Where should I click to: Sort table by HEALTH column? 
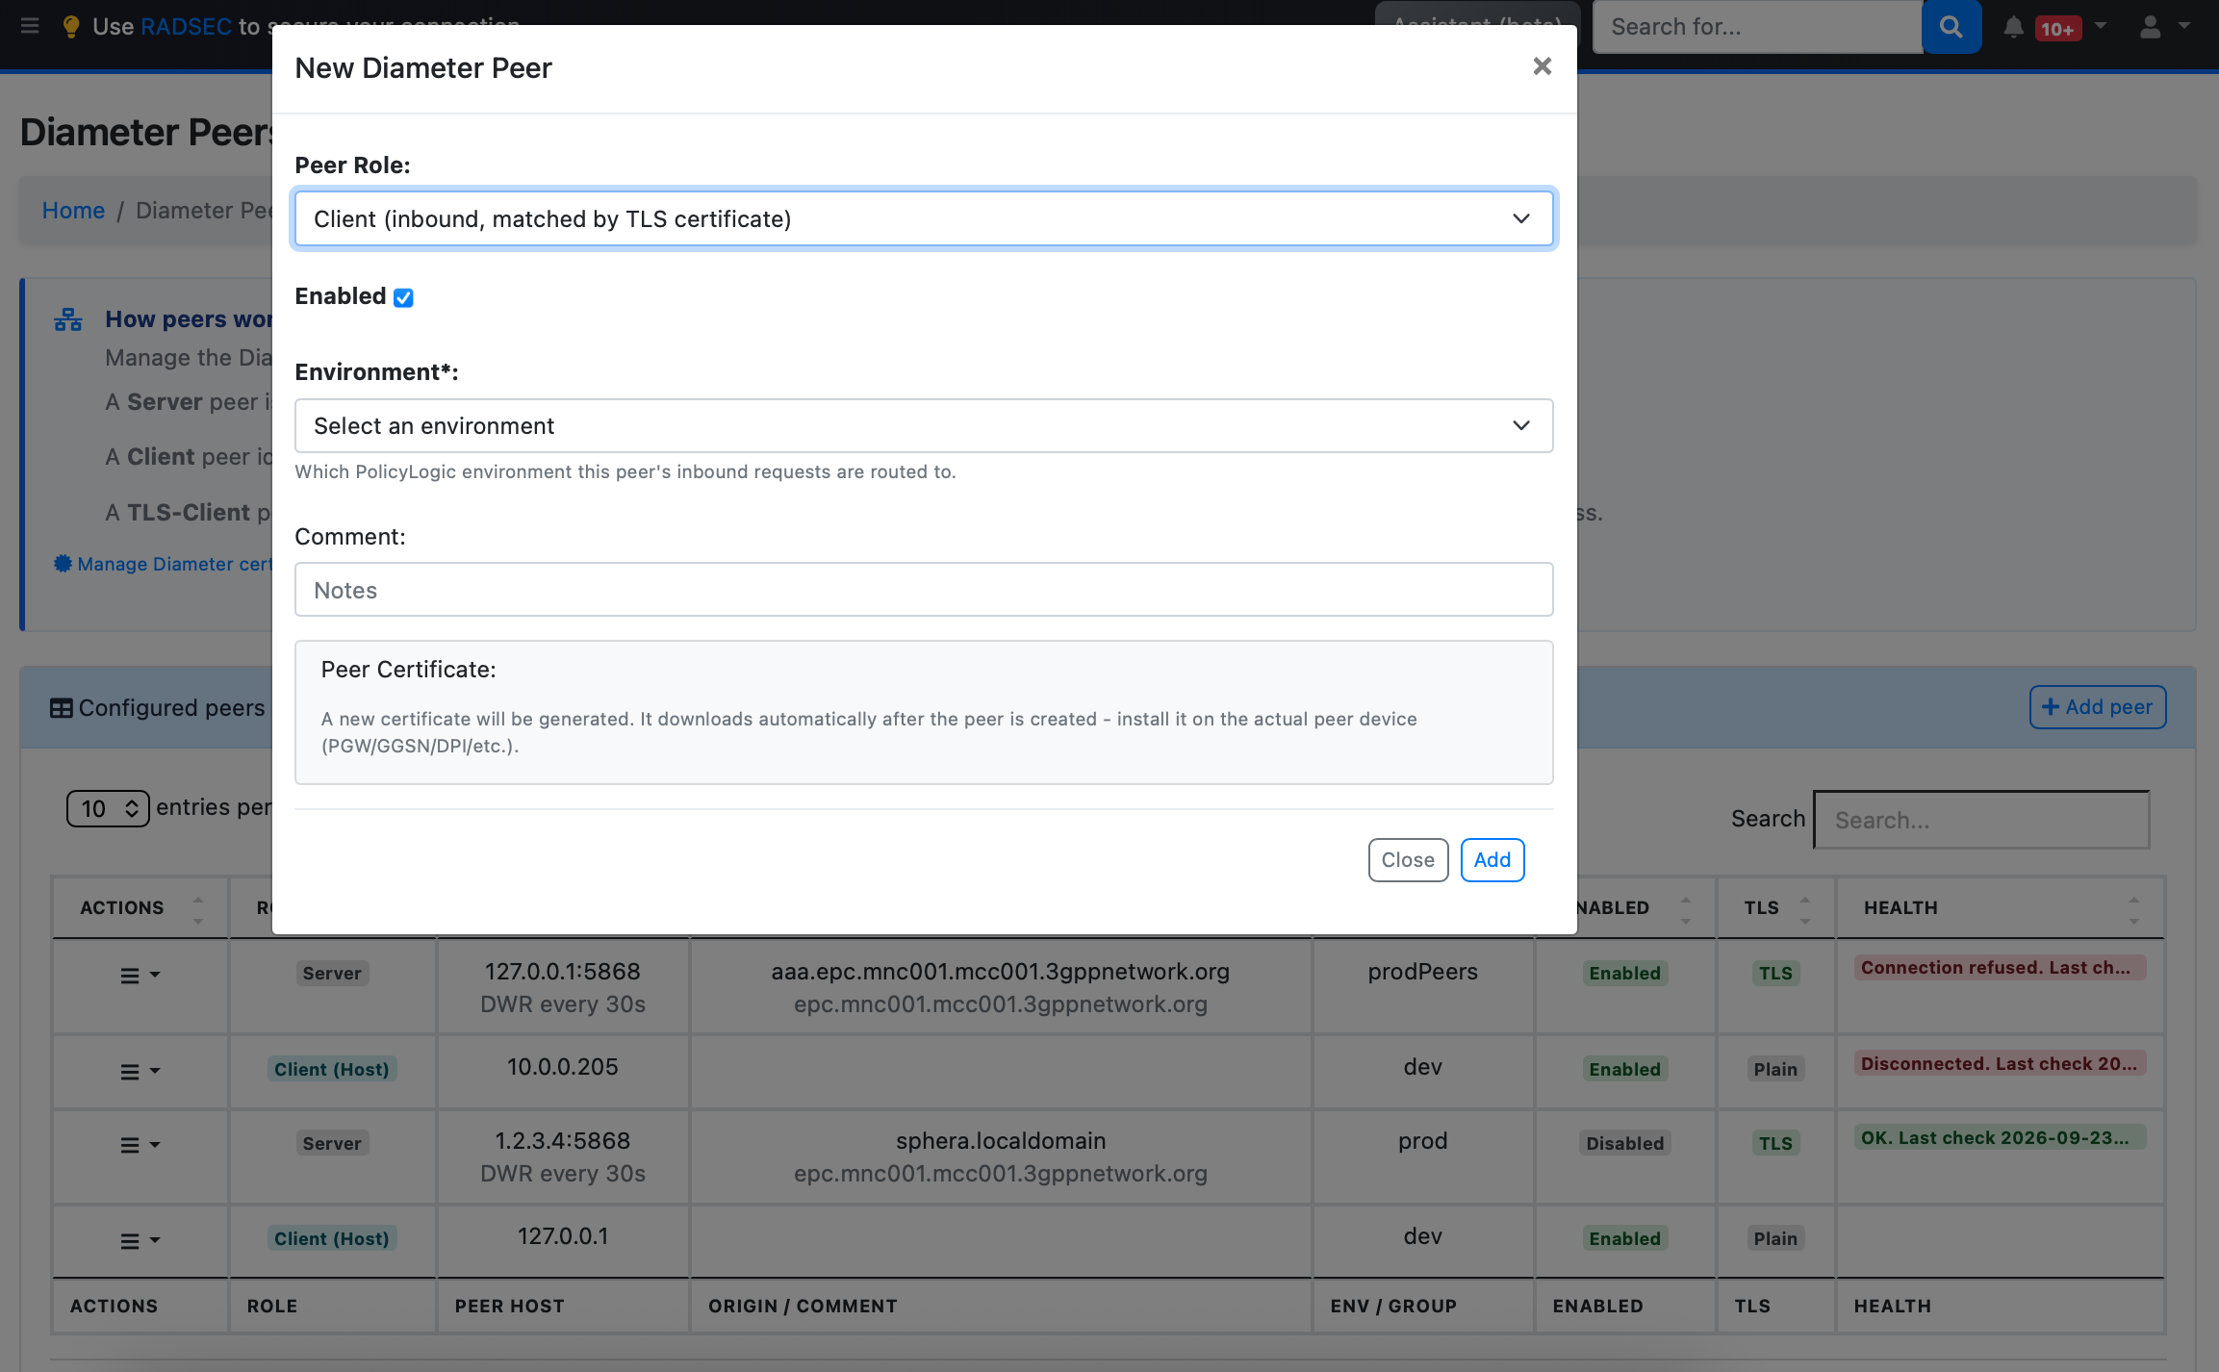click(x=2000, y=907)
